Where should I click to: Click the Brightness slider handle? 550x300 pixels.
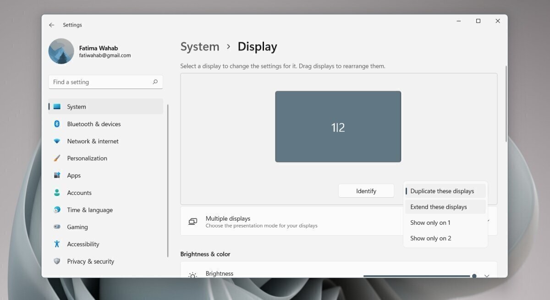(474, 276)
